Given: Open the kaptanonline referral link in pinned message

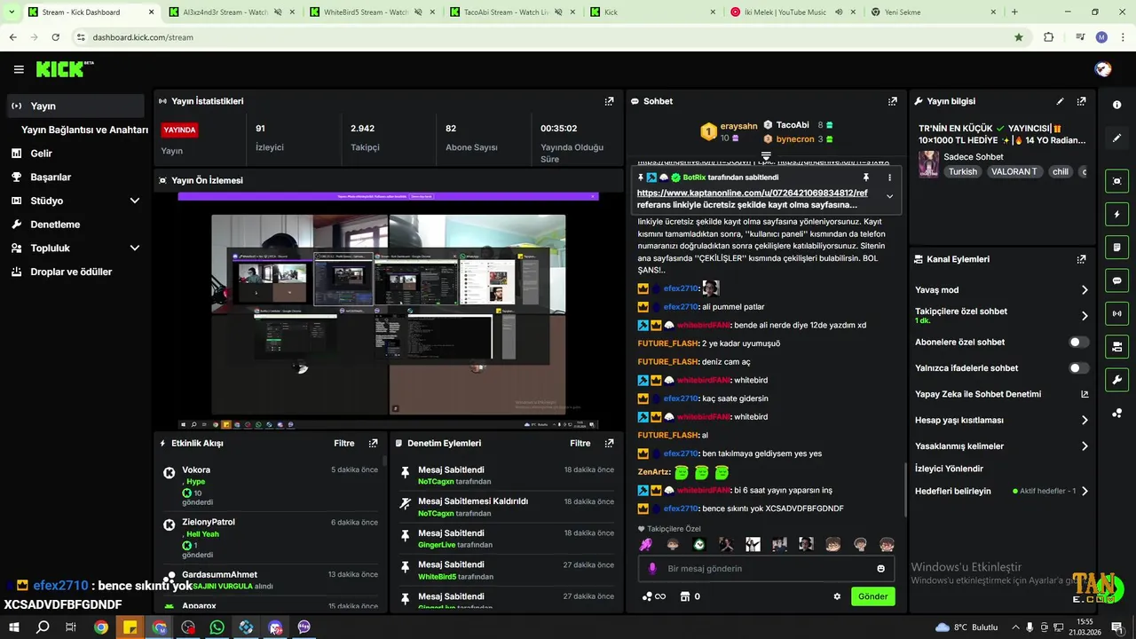Looking at the screenshot, I should [x=752, y=193].
